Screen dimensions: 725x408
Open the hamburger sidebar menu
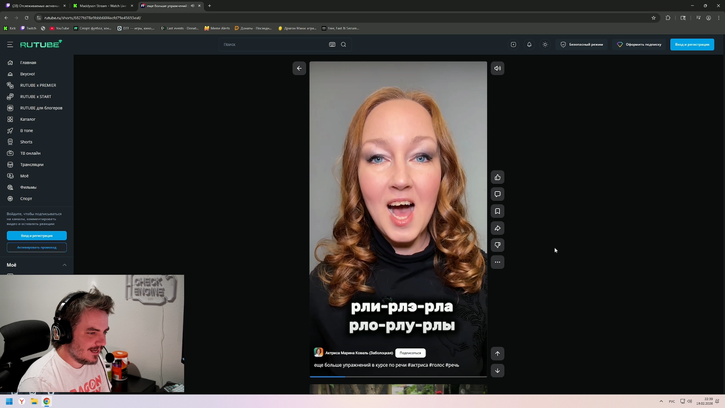point(10,45)
